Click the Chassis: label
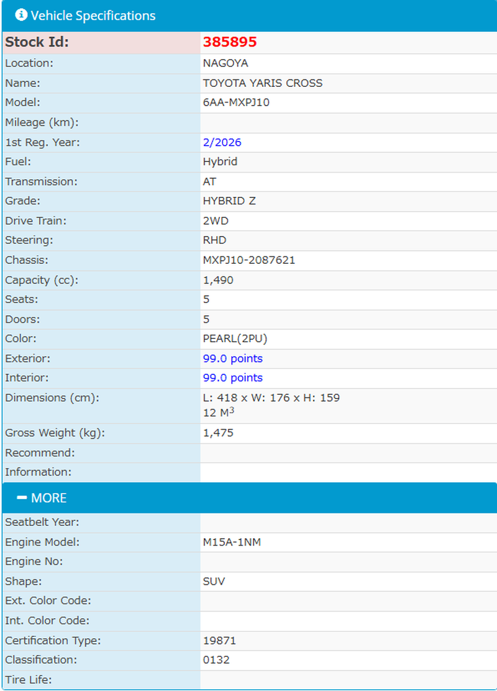 click(x=27, y=260)
